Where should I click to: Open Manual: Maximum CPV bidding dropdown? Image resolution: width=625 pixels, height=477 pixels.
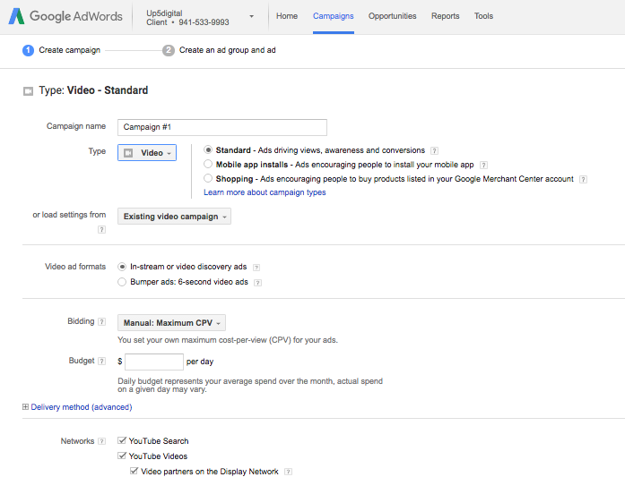pos(171,323)
